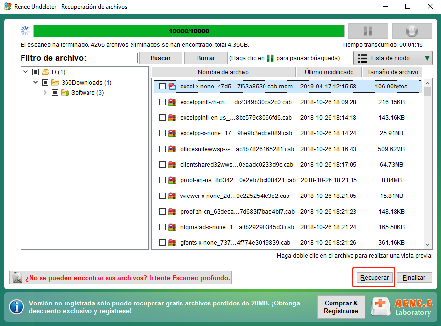Click the stop scan hand button

pos(412,31)
